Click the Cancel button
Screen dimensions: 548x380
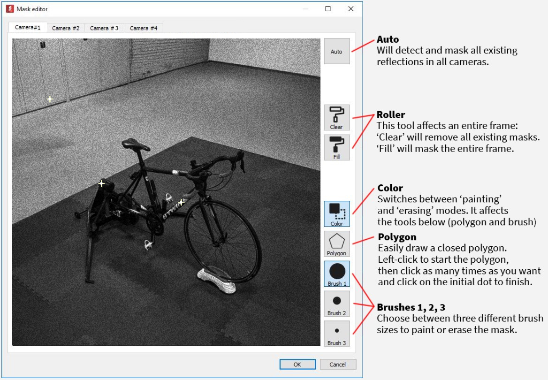338,364
